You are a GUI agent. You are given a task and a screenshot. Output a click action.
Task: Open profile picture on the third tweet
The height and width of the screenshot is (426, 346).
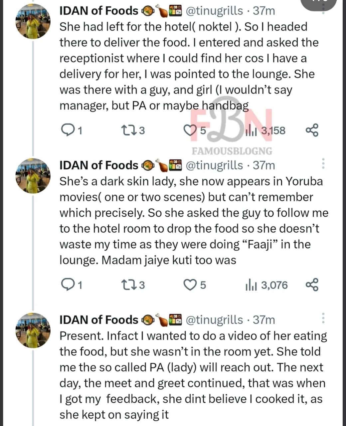click(x=33, y=330)
